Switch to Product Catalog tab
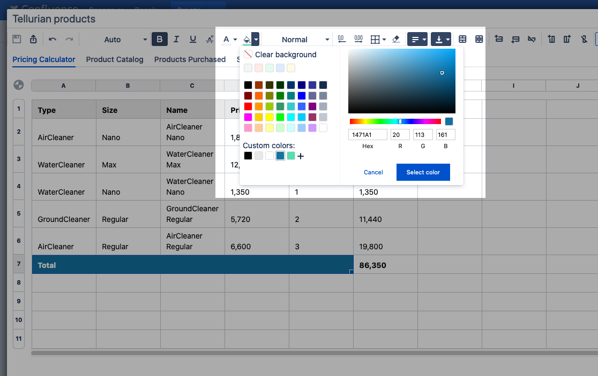 point(115,59)
